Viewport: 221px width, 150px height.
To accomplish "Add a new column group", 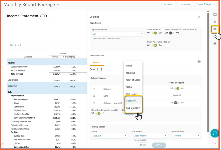I will pos(199,62).
